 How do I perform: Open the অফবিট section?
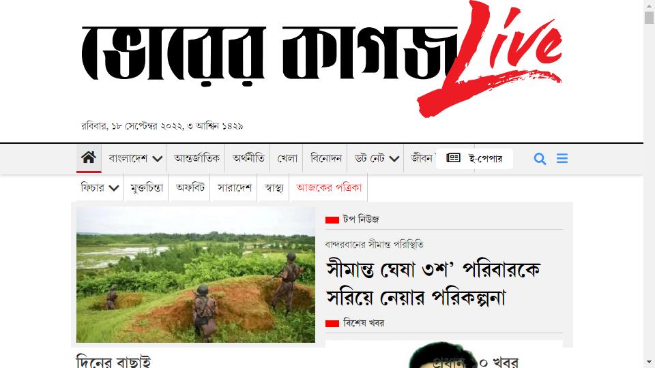(x=190, y=188)
